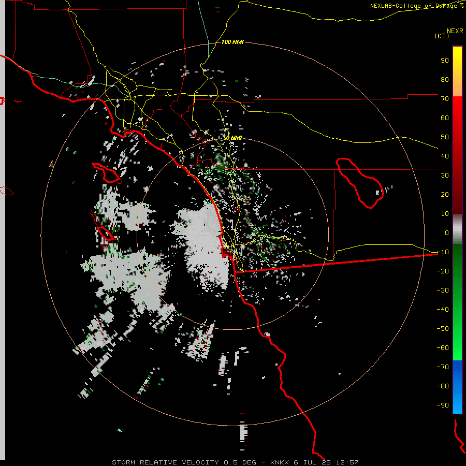466x466 pixels.
Task: Click the 6 JUL 25 date text
Action: click(x=313, y=462)
